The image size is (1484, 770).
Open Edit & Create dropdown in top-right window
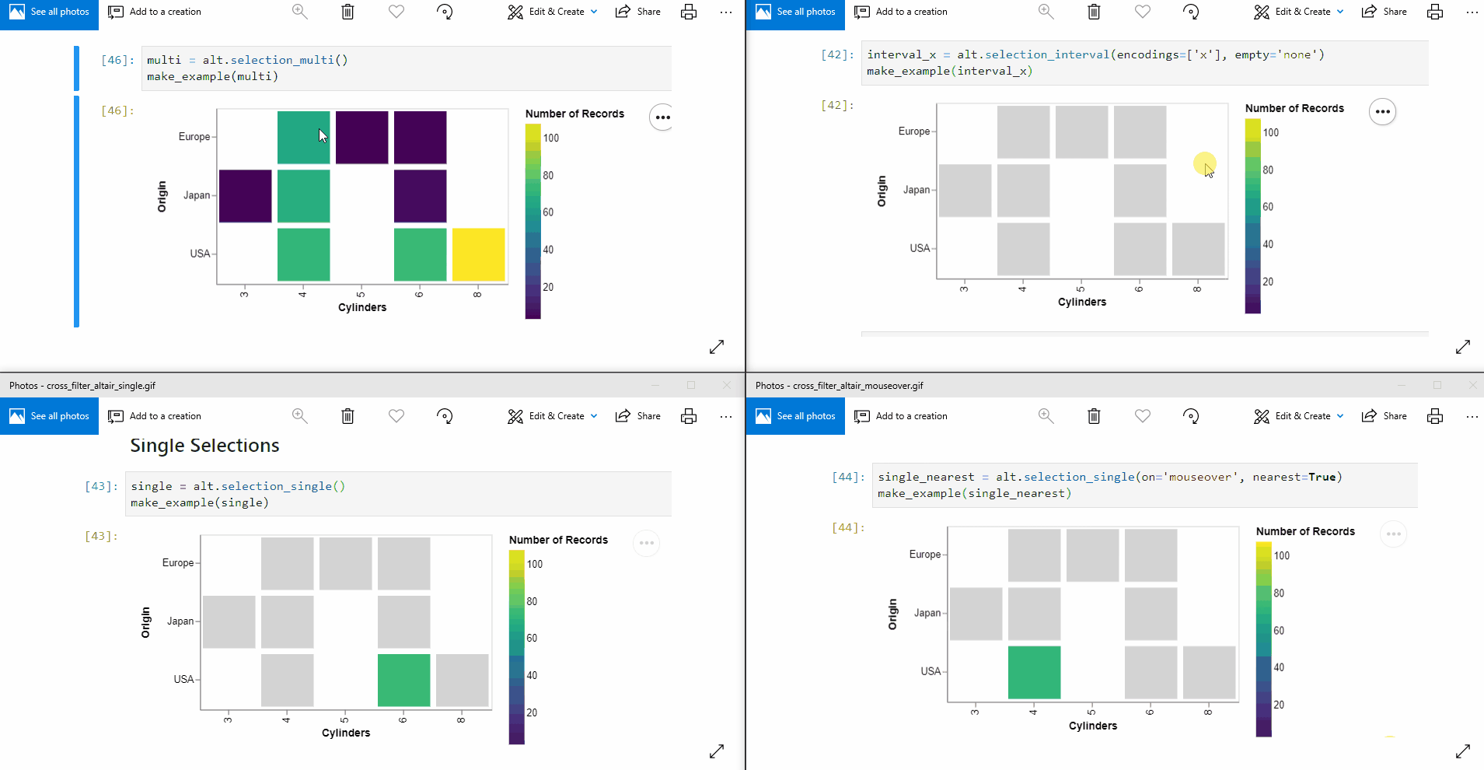pyautogui.click(x=1297, y=12)
